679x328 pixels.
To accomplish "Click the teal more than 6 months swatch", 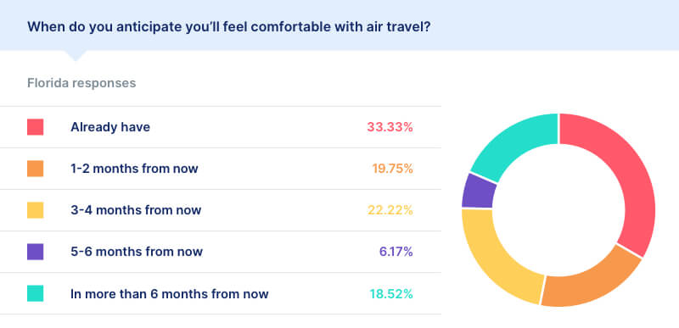I will (x=35, y=293).
